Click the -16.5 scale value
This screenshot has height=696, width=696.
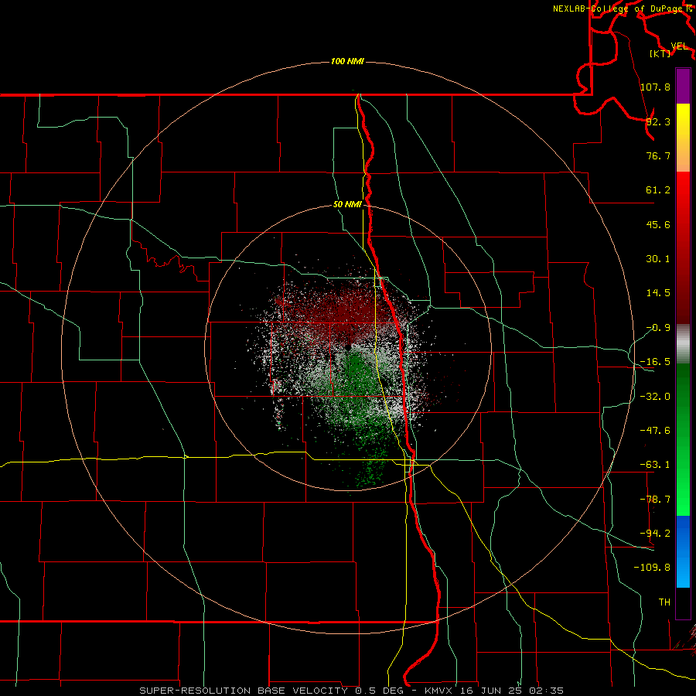[655, 362]
